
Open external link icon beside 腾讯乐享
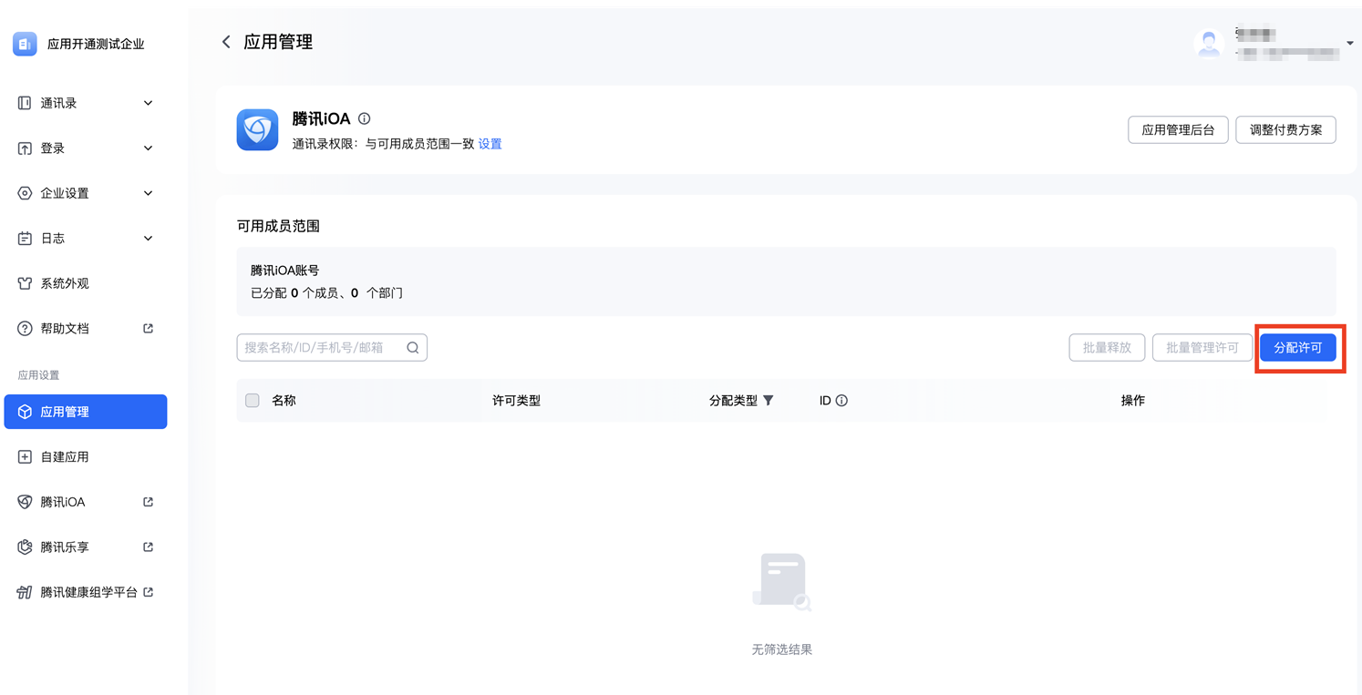(149, 547)
